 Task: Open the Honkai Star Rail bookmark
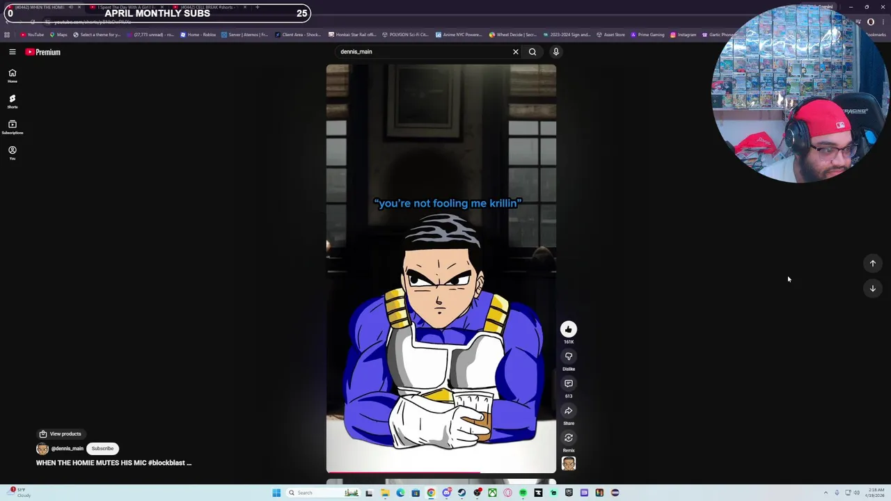tap(352, 34)
